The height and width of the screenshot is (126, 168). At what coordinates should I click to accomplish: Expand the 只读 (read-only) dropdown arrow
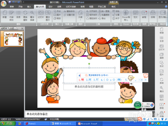[80, 20]
